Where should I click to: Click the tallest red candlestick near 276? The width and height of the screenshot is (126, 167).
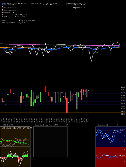pyautogui.click(x=67, y=106)
